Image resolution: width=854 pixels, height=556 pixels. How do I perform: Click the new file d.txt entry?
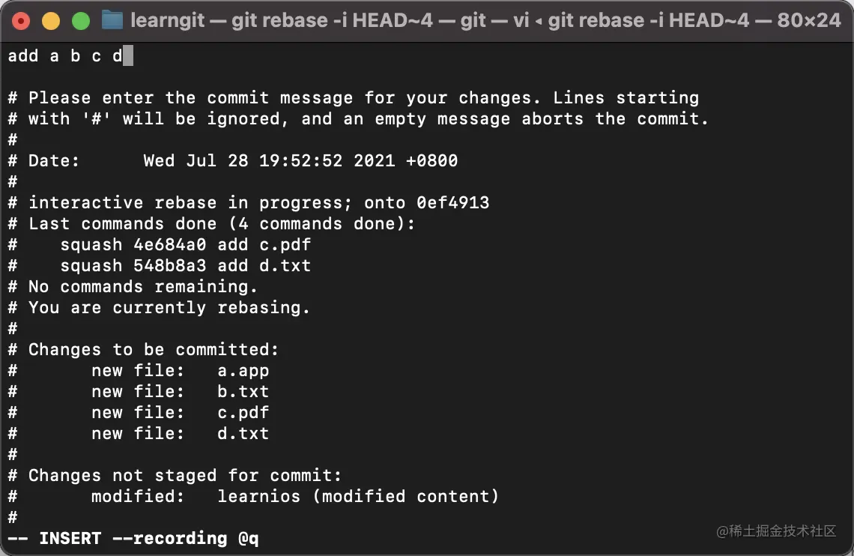pos(181,433)
